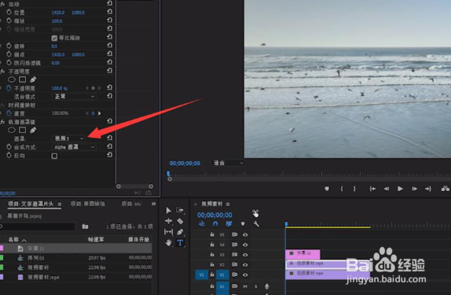Click Program Monitor playhead on scrub bar
This screenshot has height=295, width=451.
pos(168,174)
